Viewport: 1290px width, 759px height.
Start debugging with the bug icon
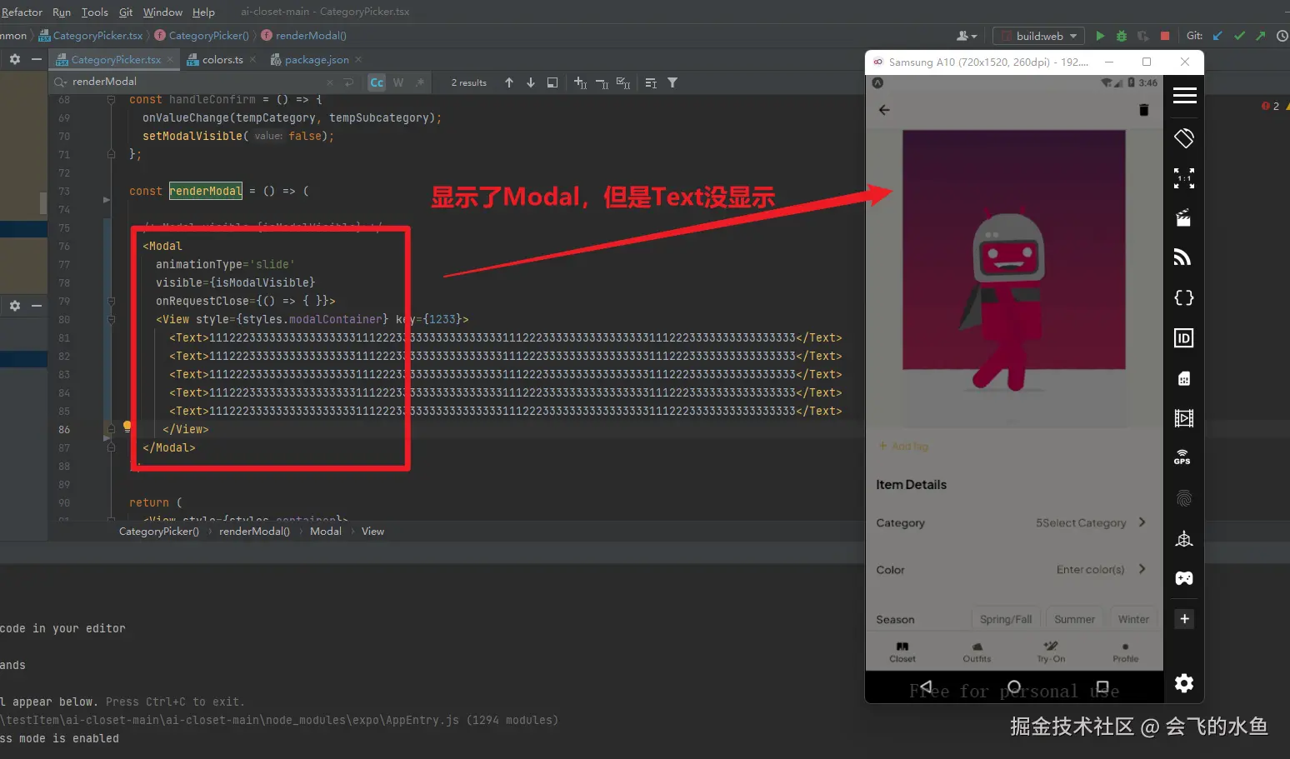coord(1121,35)
